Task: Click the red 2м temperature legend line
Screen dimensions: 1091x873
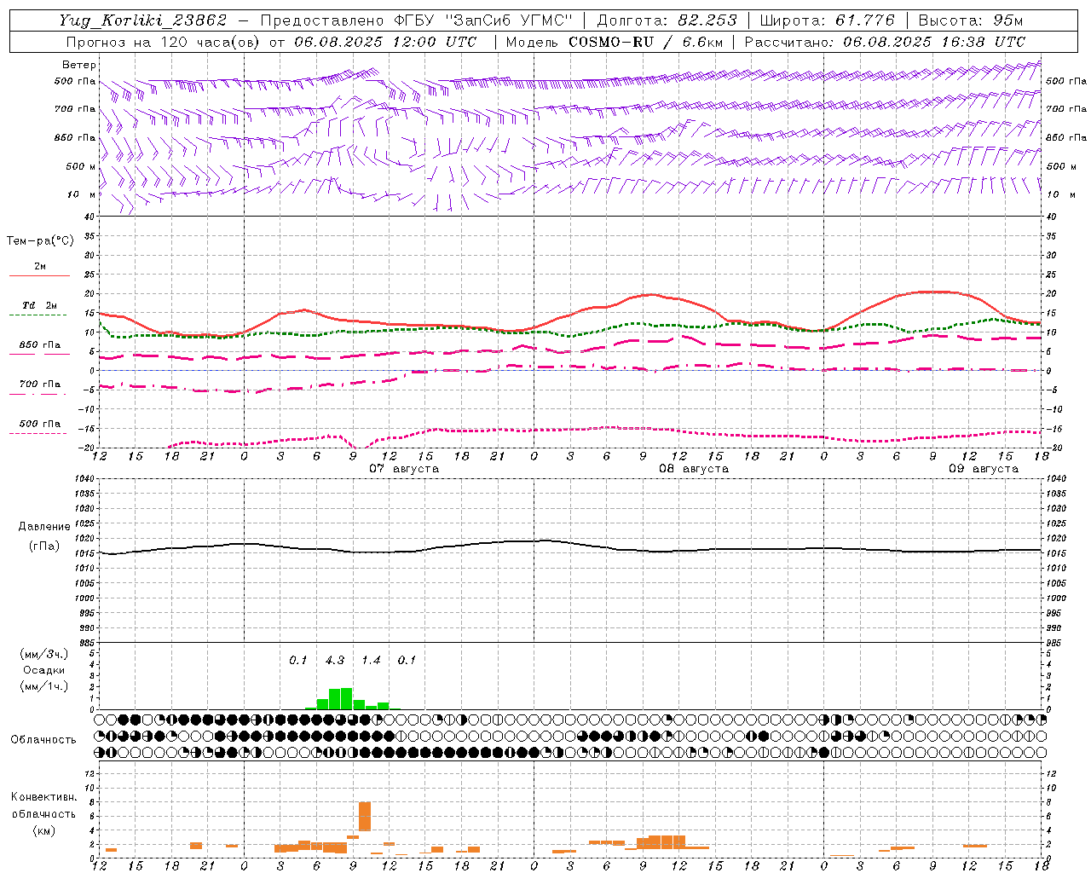Action: (39, 276)
